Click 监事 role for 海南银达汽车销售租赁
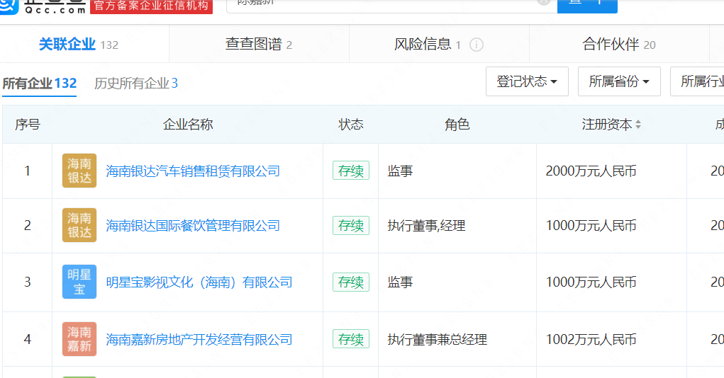Screen dimensions: 724x378 [400, 171]
